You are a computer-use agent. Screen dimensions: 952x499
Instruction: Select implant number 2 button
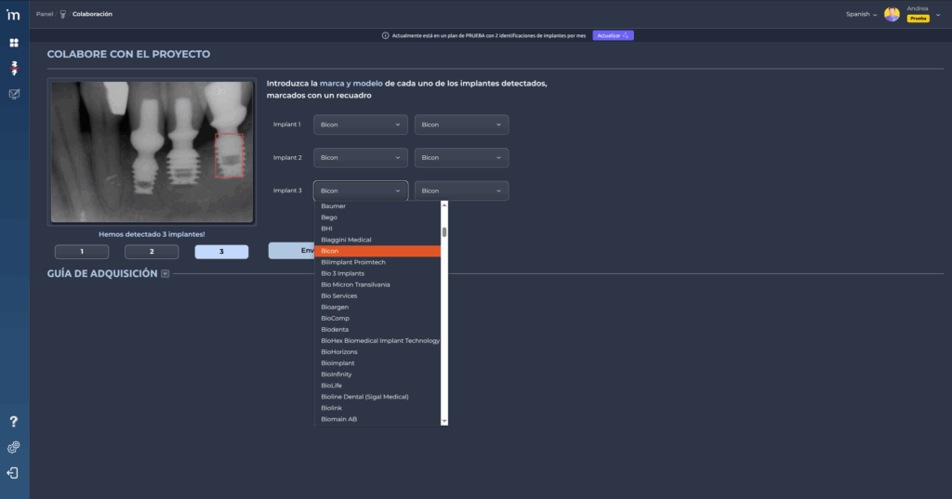(152, 252)
